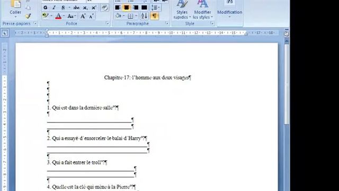Click the grow font (large A) icon
The height and width of the screenshot is (191, 339).
(83, 16)
